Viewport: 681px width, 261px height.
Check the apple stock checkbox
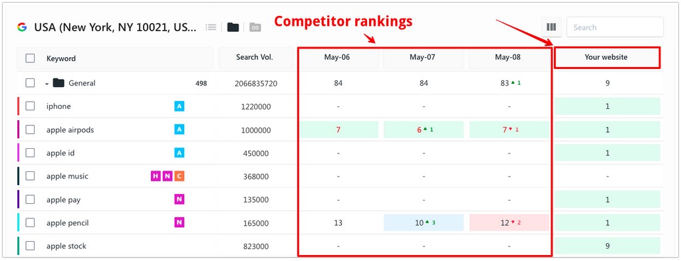(x=30, y=246)
